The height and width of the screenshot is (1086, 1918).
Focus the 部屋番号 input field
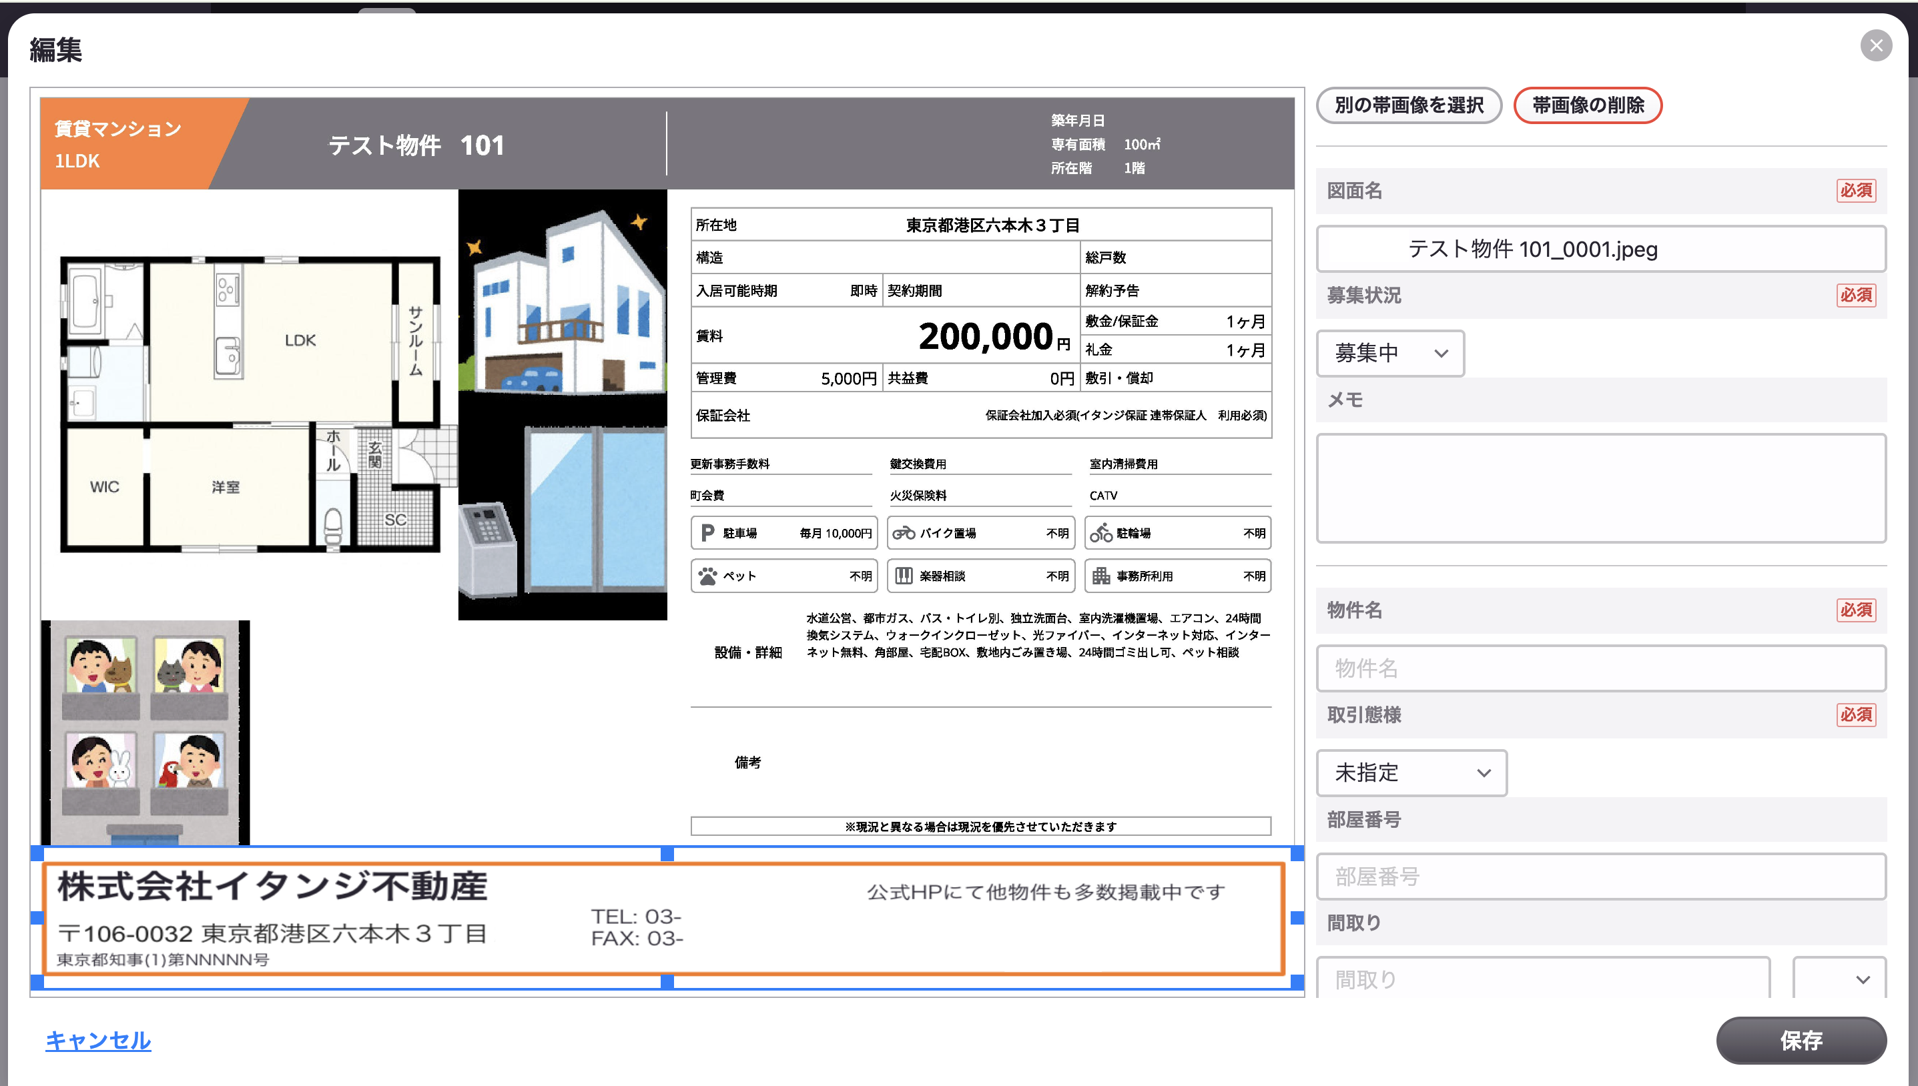pyautogui.click(x=1601, y=877)
